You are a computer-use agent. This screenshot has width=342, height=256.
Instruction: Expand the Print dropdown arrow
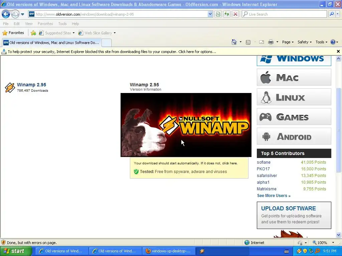tap(277, 42)
